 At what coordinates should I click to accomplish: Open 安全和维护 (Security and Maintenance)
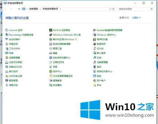(x=12, y=39)
